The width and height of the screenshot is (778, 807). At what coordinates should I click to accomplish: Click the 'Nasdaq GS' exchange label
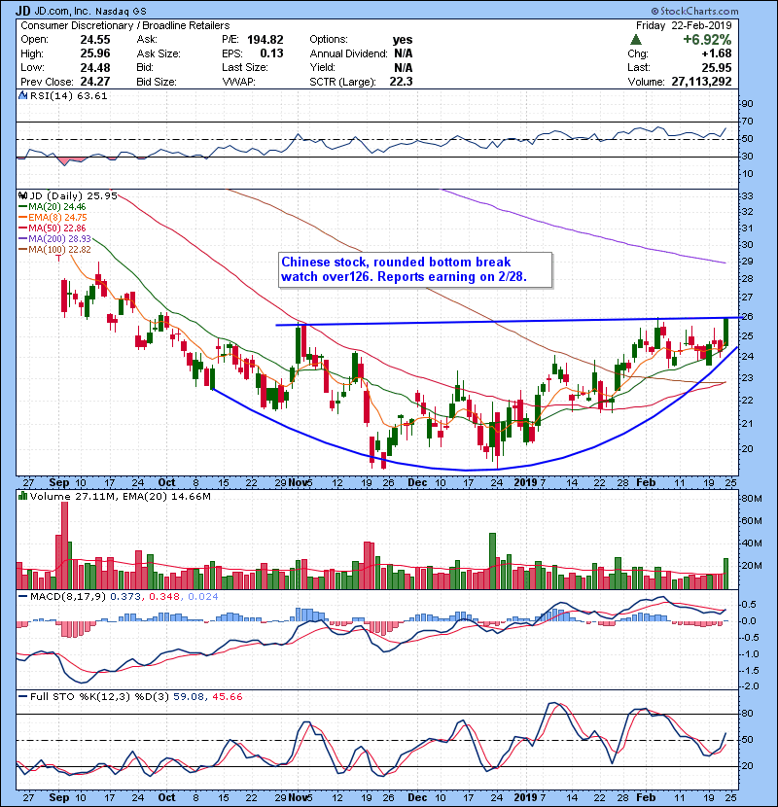click(121, 12)
